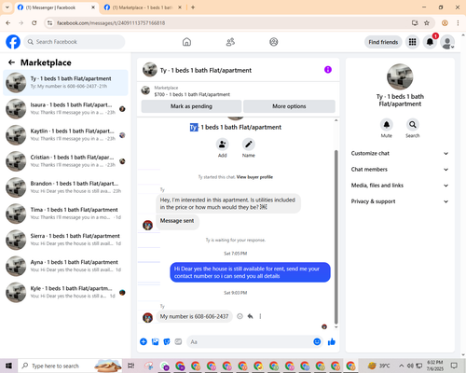Viewport: 466px width, 373px height.
Task: Click the Name edit pencil icon
Action: point(249,145)
